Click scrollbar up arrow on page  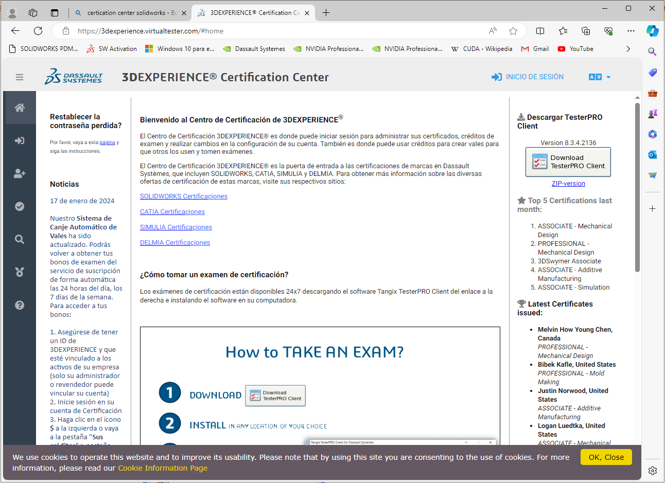(x=637, y=97)
